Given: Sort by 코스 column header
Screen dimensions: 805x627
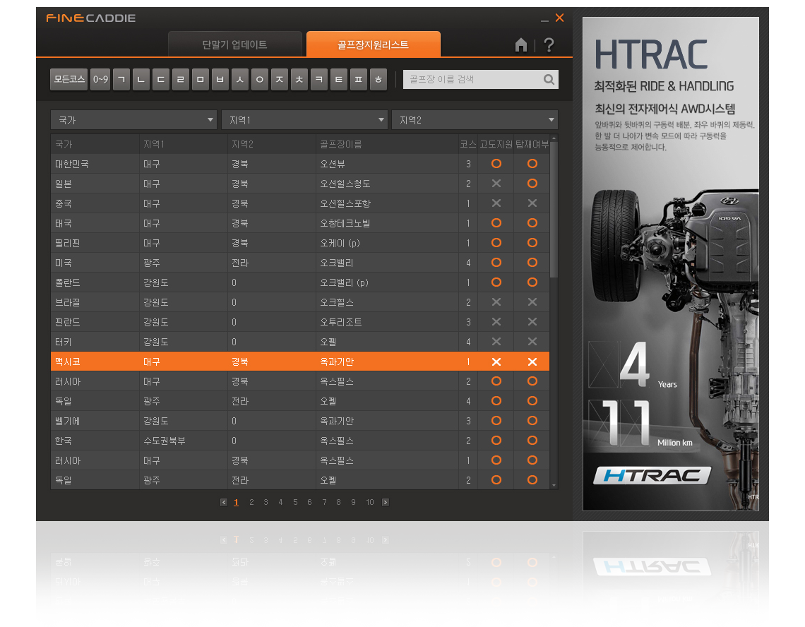Looking at the screenshot, I should point(468,144).
